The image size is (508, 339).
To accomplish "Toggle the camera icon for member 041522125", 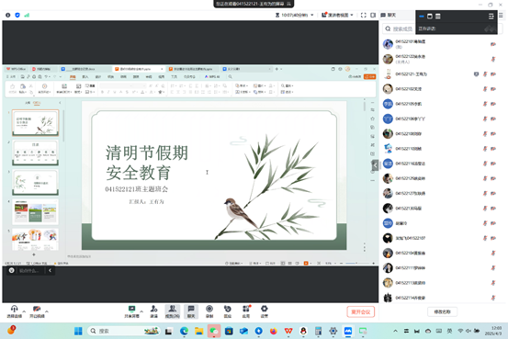I will click(x=493, y=178).
